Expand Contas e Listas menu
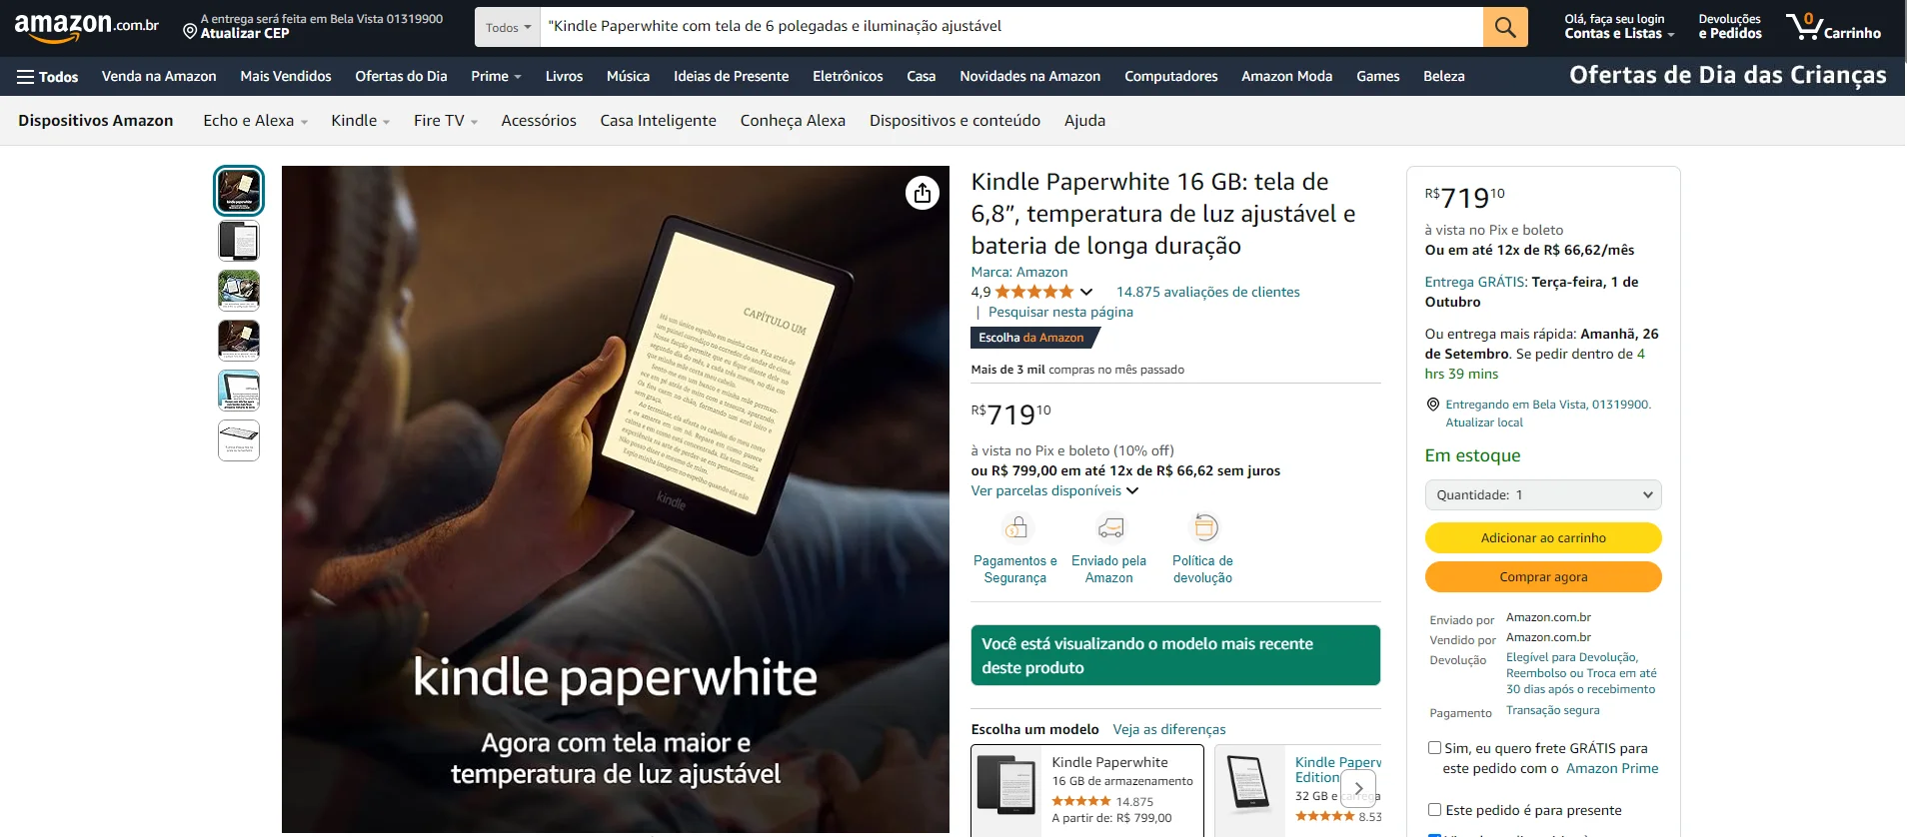Screen dimensions: 1907x837 1619,26
